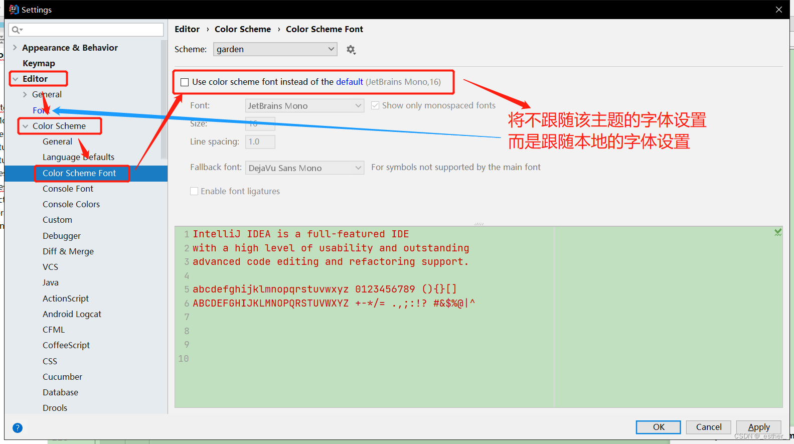Viewport: 794px width, 444px height.
Task: Select Drools item
Action: [x=55, y=408]
